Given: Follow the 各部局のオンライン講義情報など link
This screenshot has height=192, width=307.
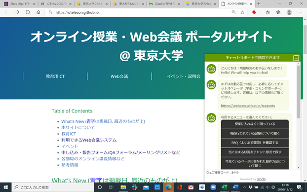Looking at the screenshot, I should click(x=93, y=159).
